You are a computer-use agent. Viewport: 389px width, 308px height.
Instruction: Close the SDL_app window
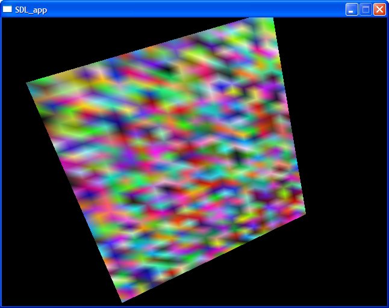click(379, 10)
